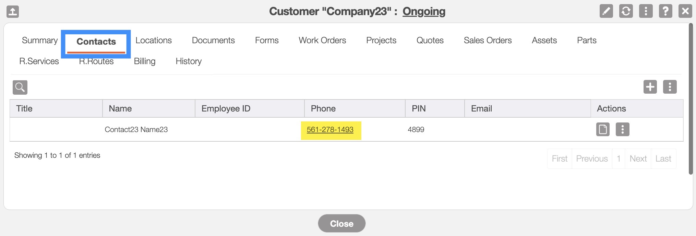Switch to the Locations tab
Viewport: 696px width, 236px height.
click(x=153, y=40)
